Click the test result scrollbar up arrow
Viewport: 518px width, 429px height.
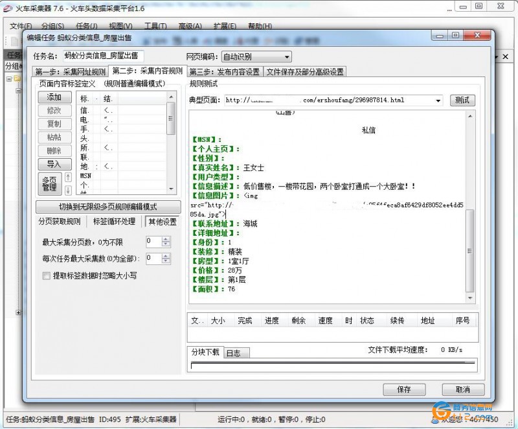(470, 116)
